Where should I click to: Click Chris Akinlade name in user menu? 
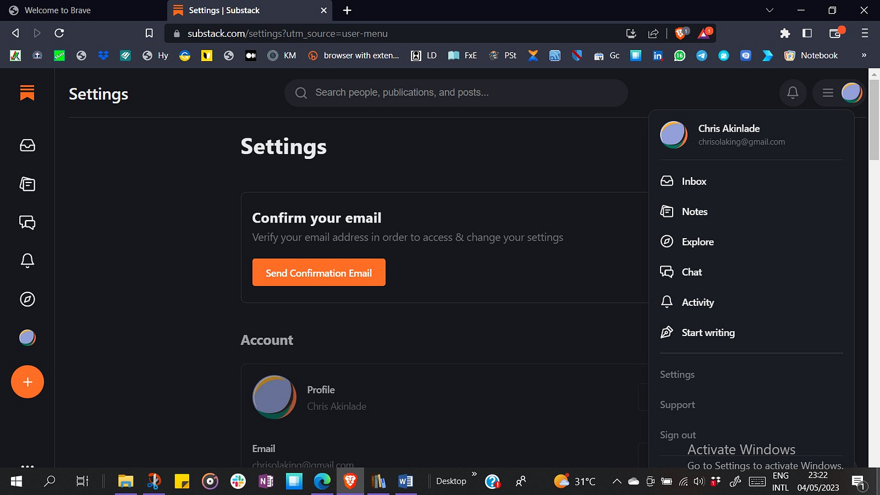coord(729,128)
